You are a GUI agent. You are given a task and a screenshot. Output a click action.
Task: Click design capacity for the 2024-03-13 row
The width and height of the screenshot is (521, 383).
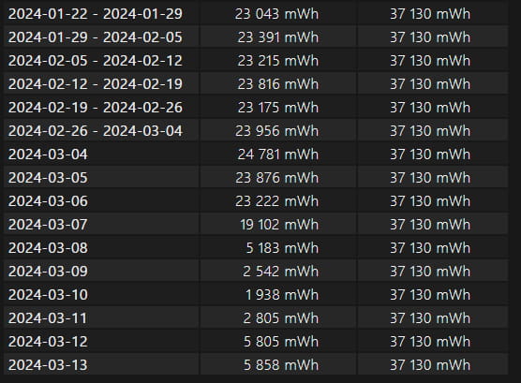(430, 365)
